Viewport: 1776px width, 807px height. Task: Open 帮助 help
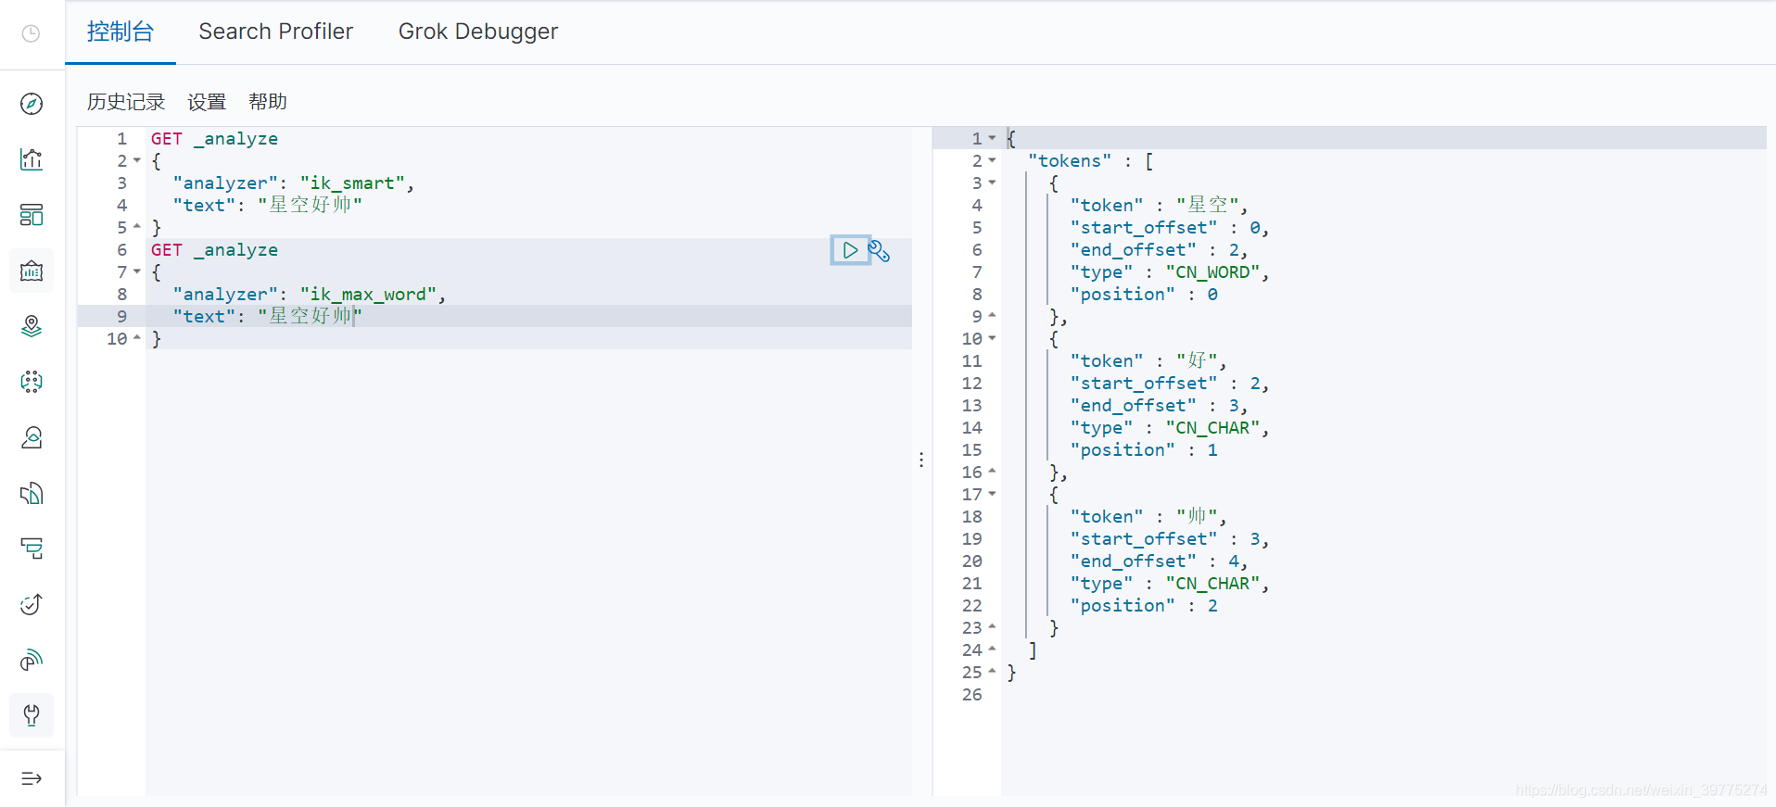[268, 102]
